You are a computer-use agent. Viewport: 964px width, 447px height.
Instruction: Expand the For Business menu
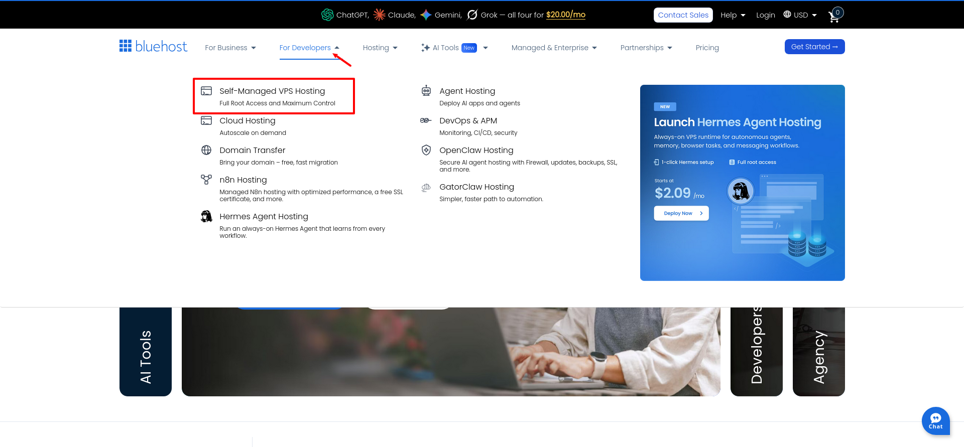[x=230, y=48]
